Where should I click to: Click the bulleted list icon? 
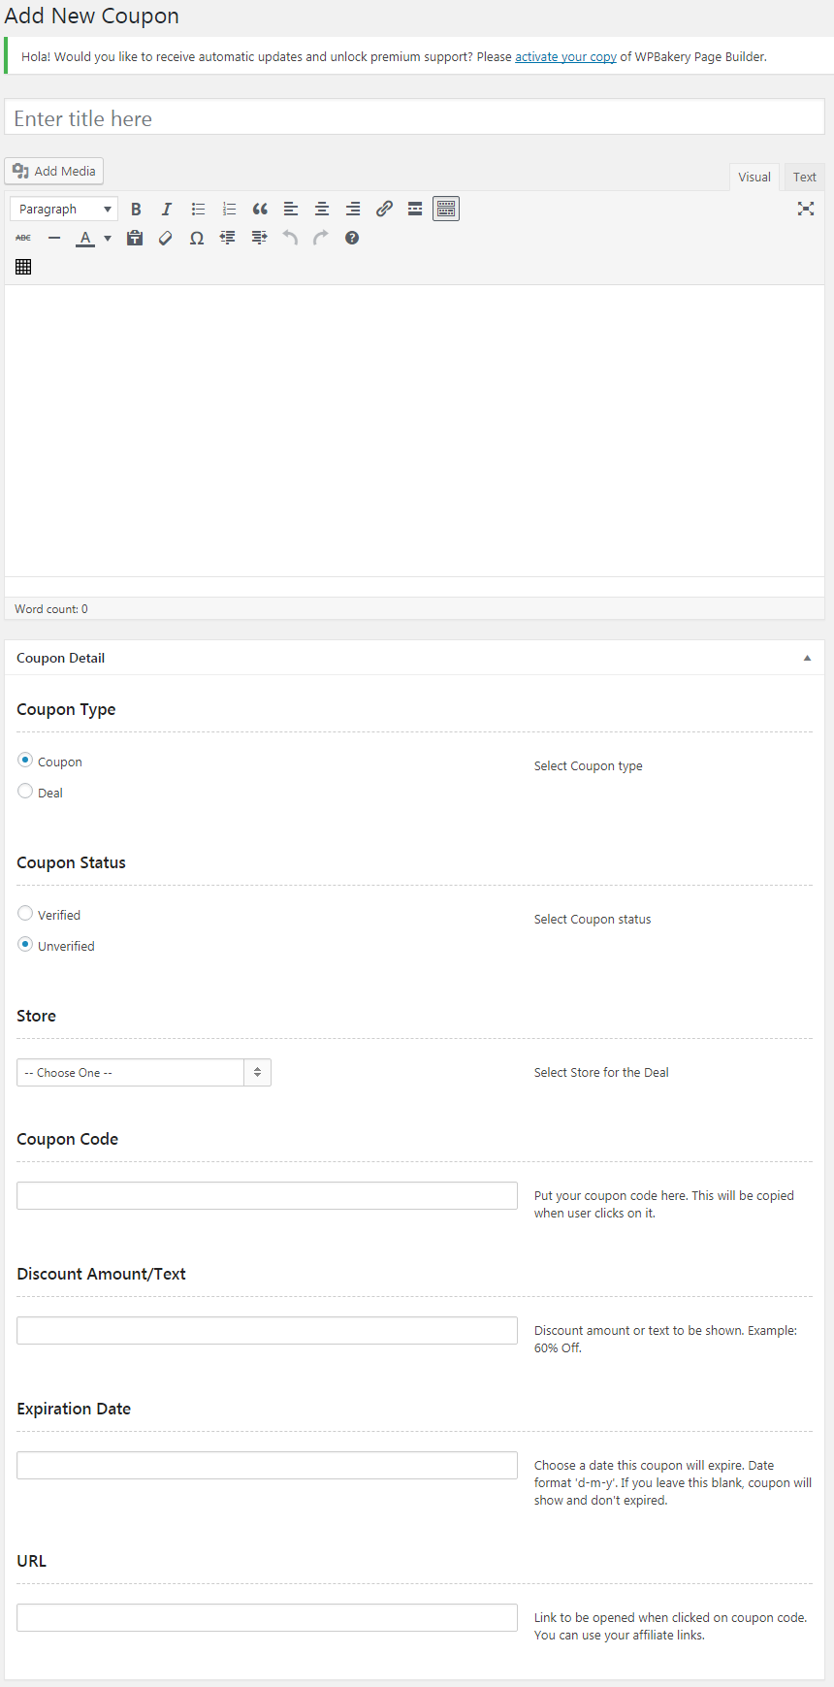(x=198, y=209)
